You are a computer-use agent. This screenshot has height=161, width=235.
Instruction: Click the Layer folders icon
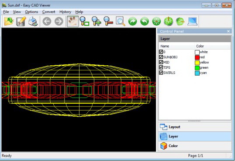tap(163, 136)
